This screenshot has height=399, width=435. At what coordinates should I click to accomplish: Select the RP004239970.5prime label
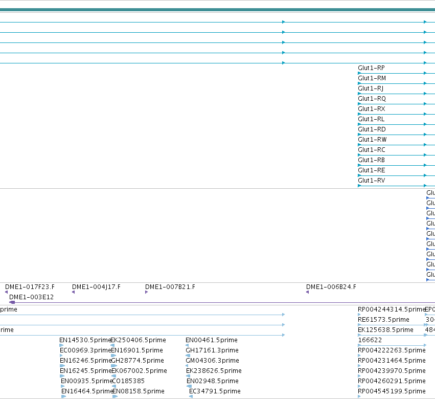[x=392, y=371]
